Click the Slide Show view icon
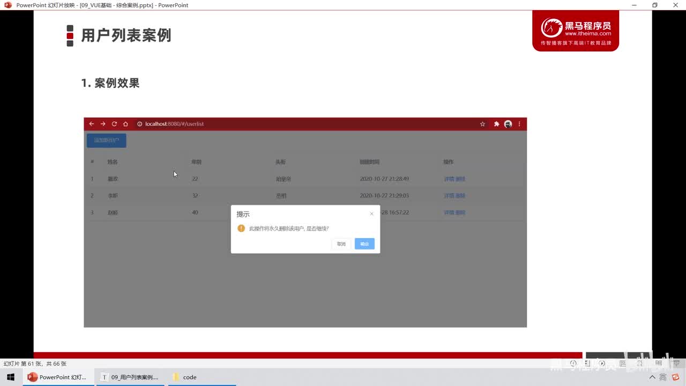 (x=676, y=363)
